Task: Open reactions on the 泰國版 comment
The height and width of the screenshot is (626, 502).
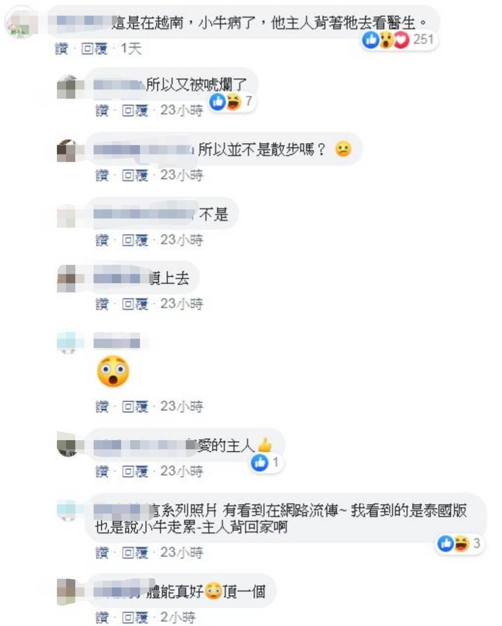Action: point(453,543)
